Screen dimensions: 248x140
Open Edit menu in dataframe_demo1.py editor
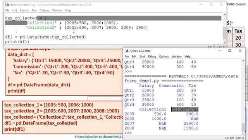(15, 10)
